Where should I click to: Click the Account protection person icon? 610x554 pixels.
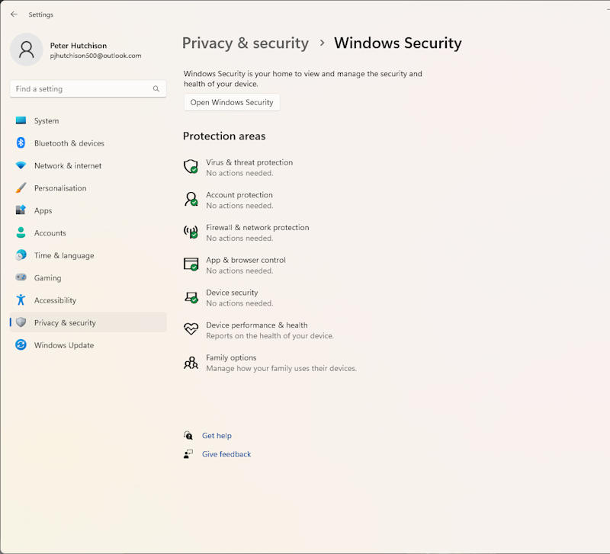[x=191, y=199]
